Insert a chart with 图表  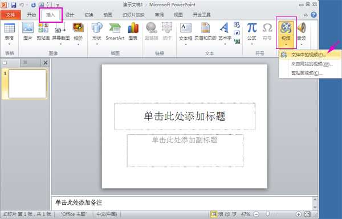(133, 31)
